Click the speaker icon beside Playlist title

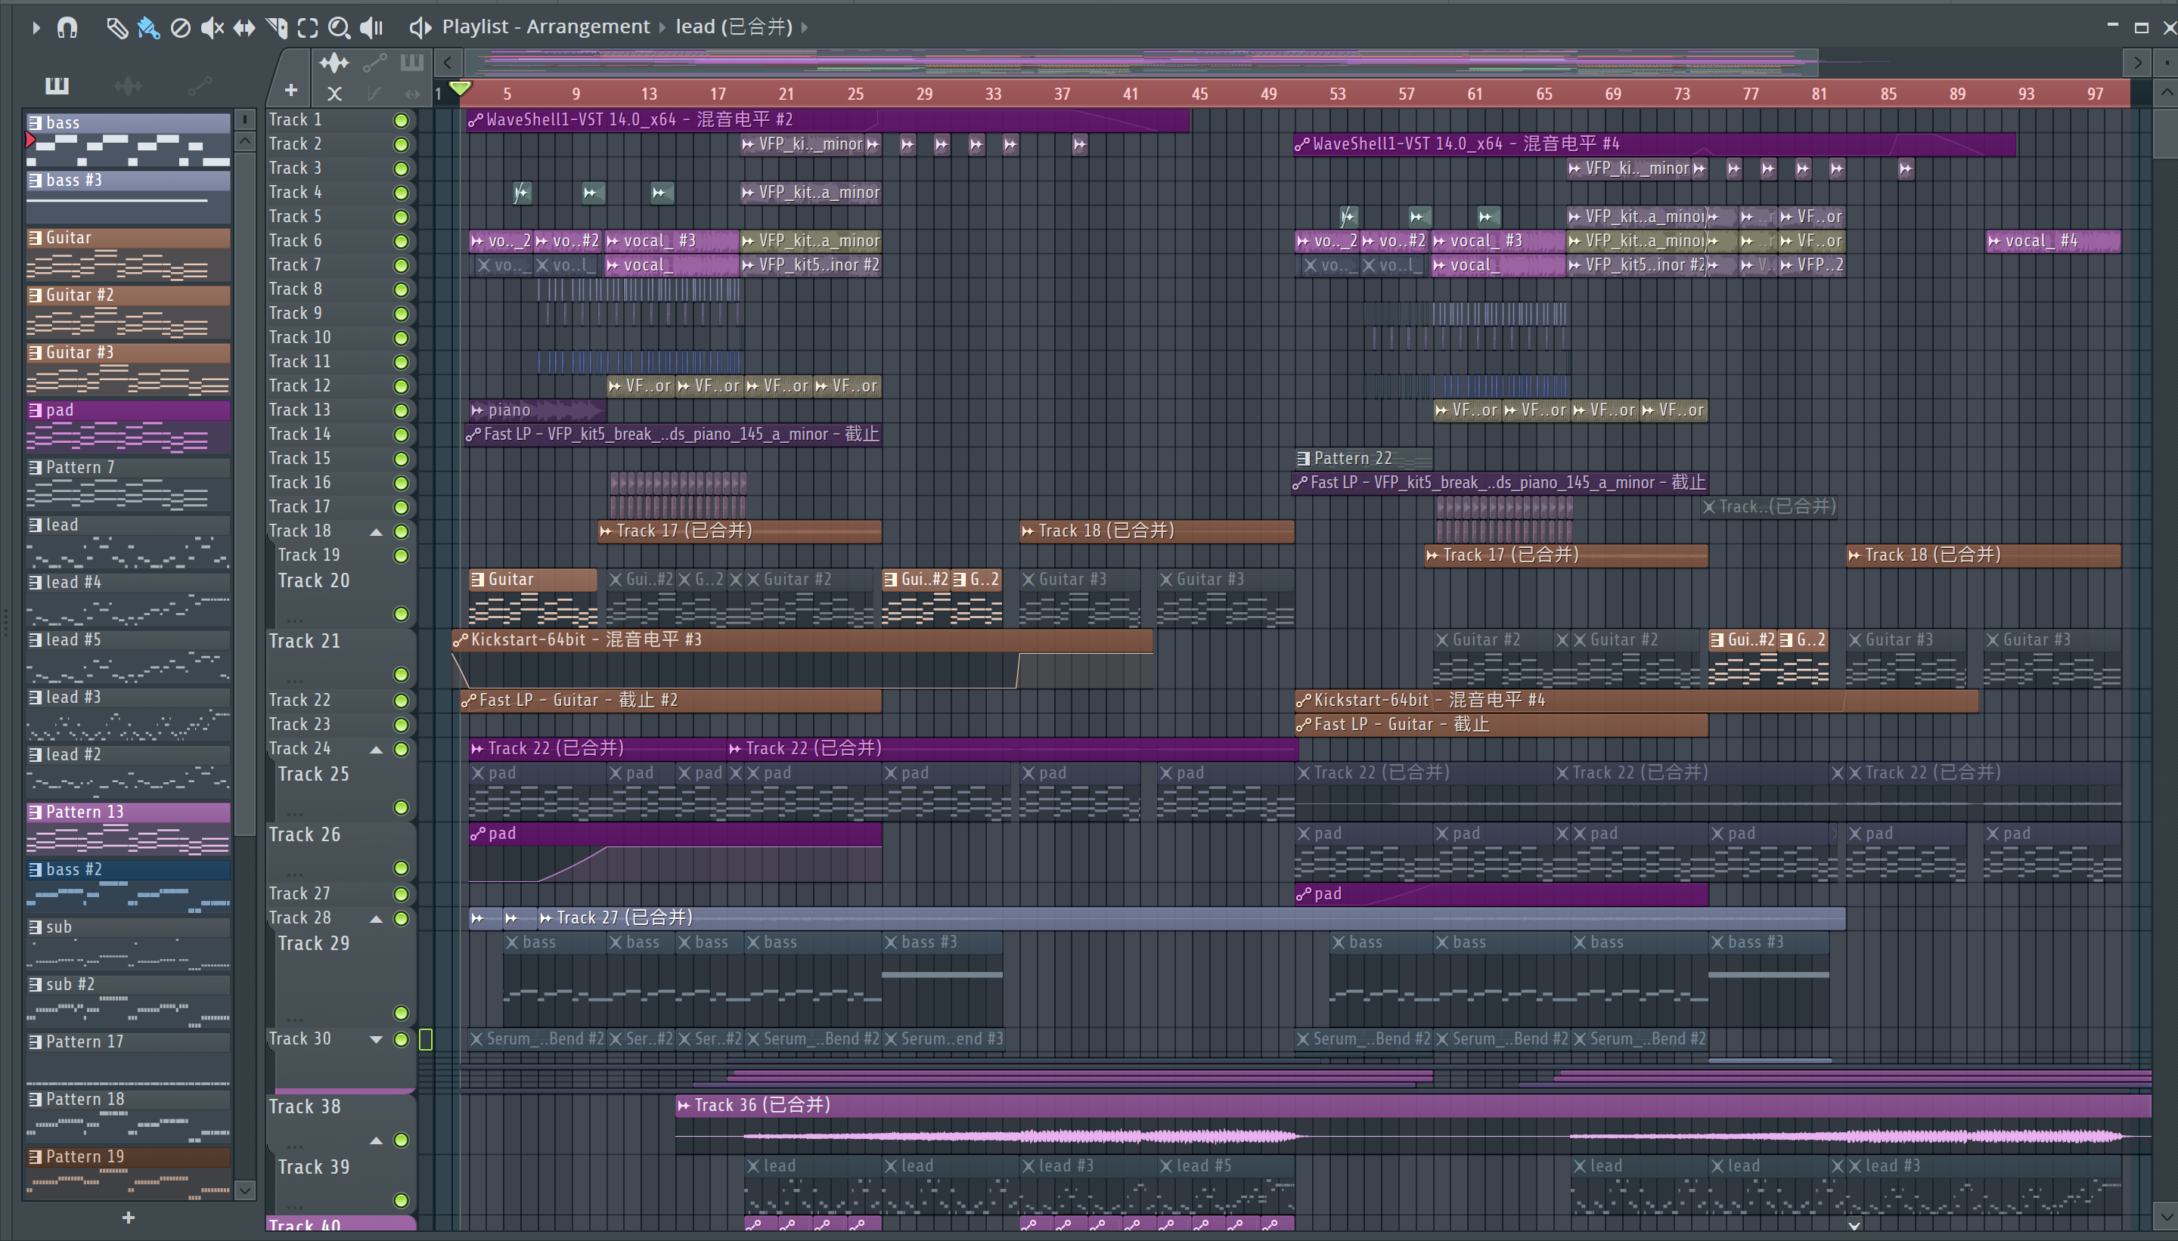coord(419,27)
